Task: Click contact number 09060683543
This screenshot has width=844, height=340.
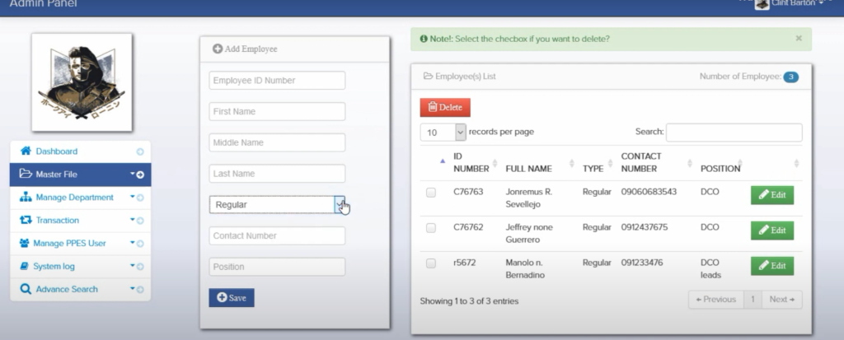Action: [x=649, y=192]
